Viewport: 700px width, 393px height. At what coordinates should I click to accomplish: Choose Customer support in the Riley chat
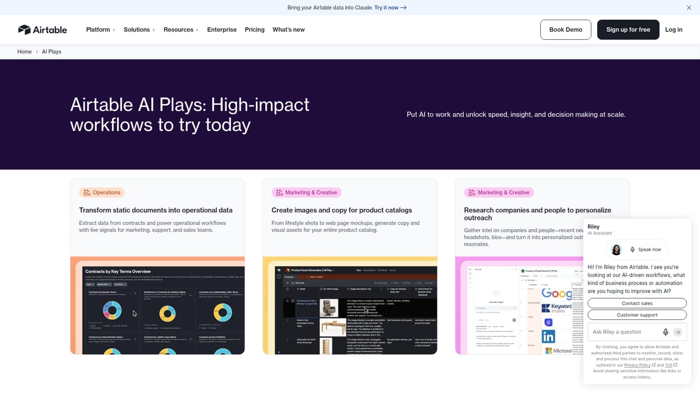pyautogui.click(x=637, y=315)
